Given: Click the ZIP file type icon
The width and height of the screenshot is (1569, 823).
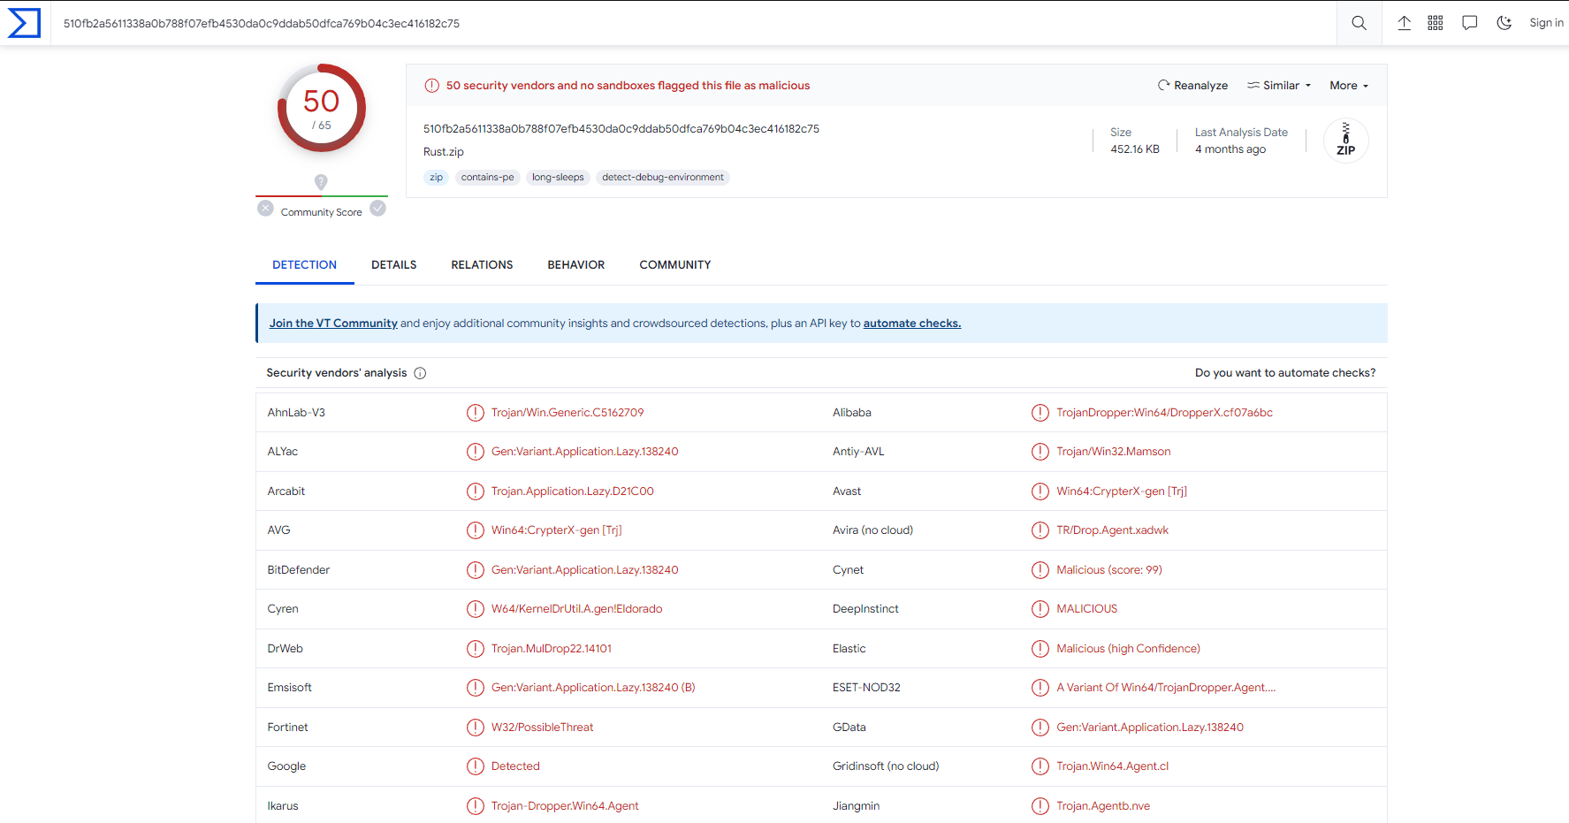Looking at the screenshot, I should [1345, 141].
